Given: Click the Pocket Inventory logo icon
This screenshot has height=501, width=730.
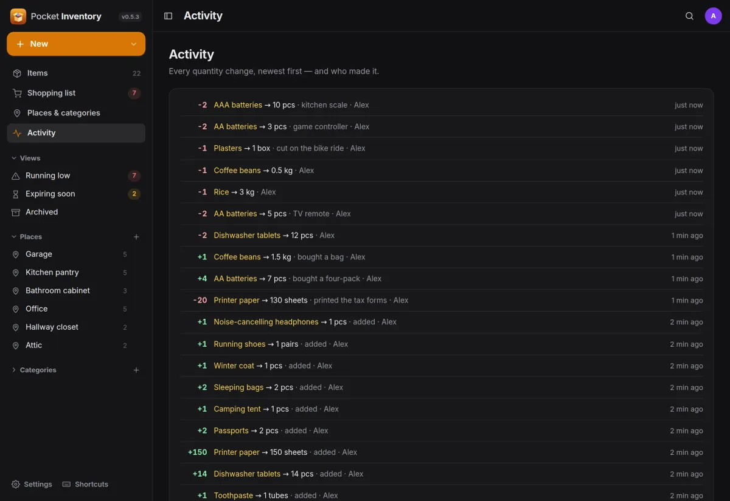Looking at the screenshot, I should [18, 16].
